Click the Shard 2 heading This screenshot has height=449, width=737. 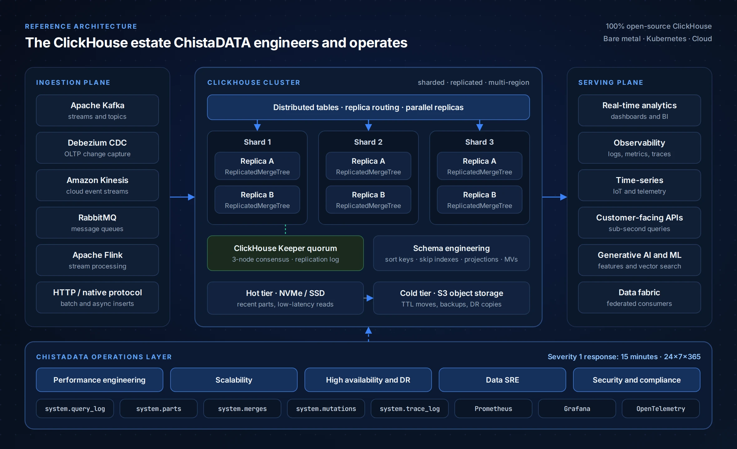click(368, 142)
